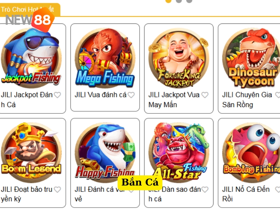Open the Happy Fishing shark game icon
This screenshot has height=210, width=280.
click(105, 152)
